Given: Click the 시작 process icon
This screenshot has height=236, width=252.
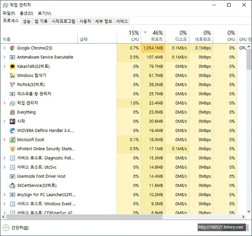Looking at the screenshot, I should pyautogui.click(x=12, y=121).
